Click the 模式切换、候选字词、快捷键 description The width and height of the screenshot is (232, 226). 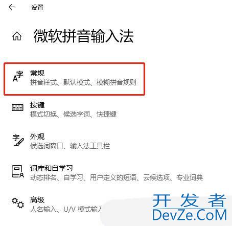coord(73,114)
